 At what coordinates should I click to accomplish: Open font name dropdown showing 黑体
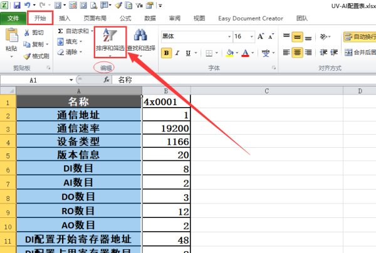pos(229,37)
